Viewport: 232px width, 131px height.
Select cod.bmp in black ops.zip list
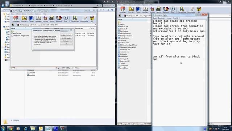[122, 40]
